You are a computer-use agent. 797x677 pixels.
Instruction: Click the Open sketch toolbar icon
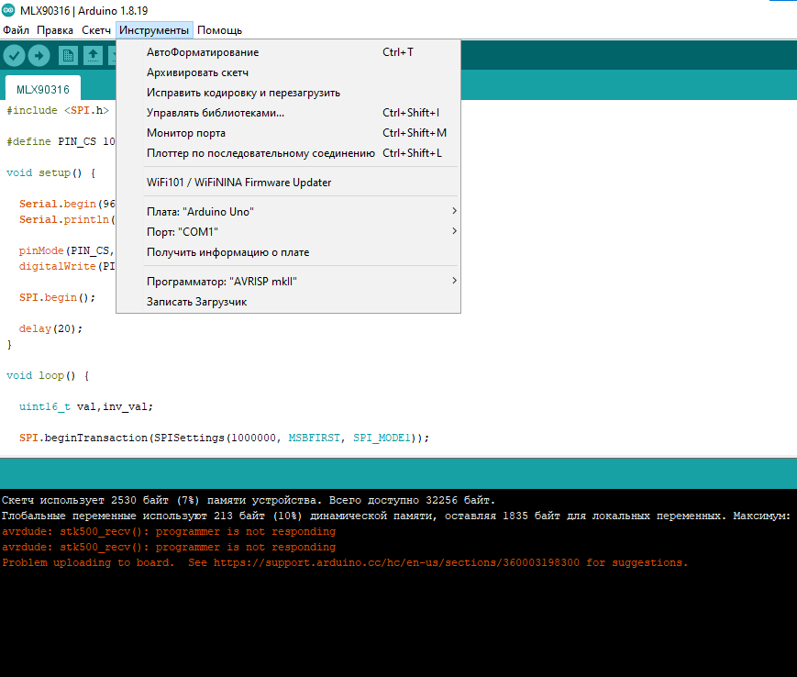pos(93,55)
